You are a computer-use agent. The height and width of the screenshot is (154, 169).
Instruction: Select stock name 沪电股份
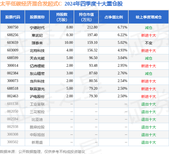pyautogui.click(x=37, y=97)
